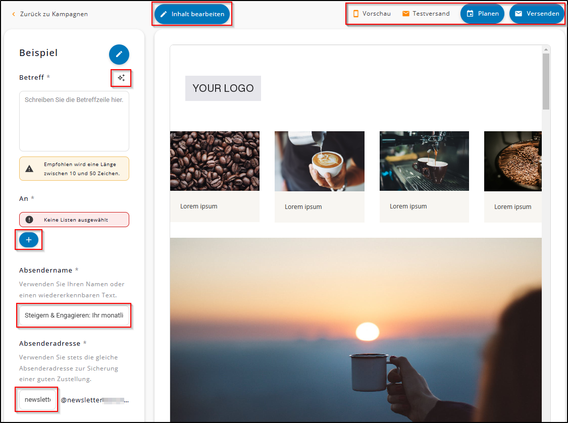Click the error icon in 'Keine Listen ausgewählt'
Viewport: 568px width, 423px height.
29,220
